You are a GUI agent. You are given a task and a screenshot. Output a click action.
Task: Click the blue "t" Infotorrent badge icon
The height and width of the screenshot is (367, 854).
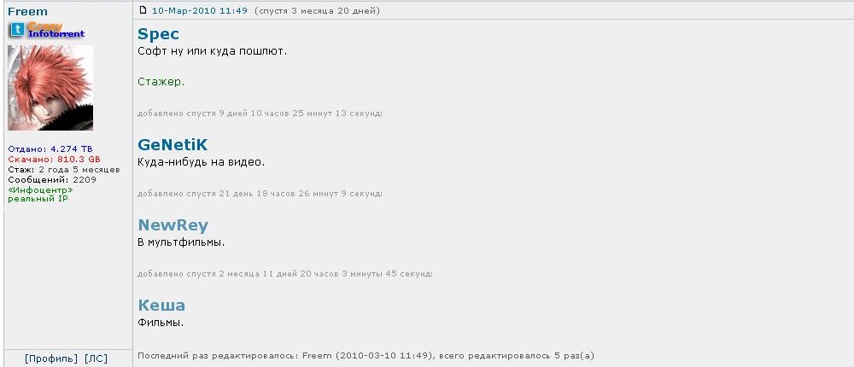pyautogui.click(x=17, y=30)
